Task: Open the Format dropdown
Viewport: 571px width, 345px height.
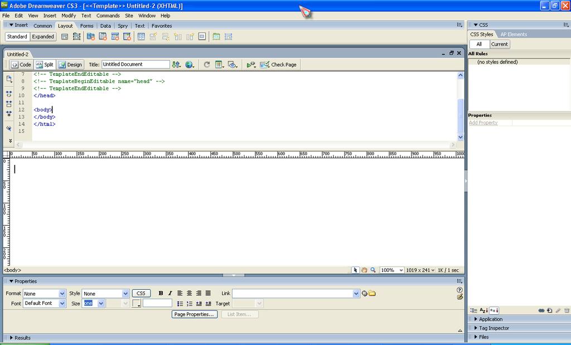Action: click(x=62, y=293)
